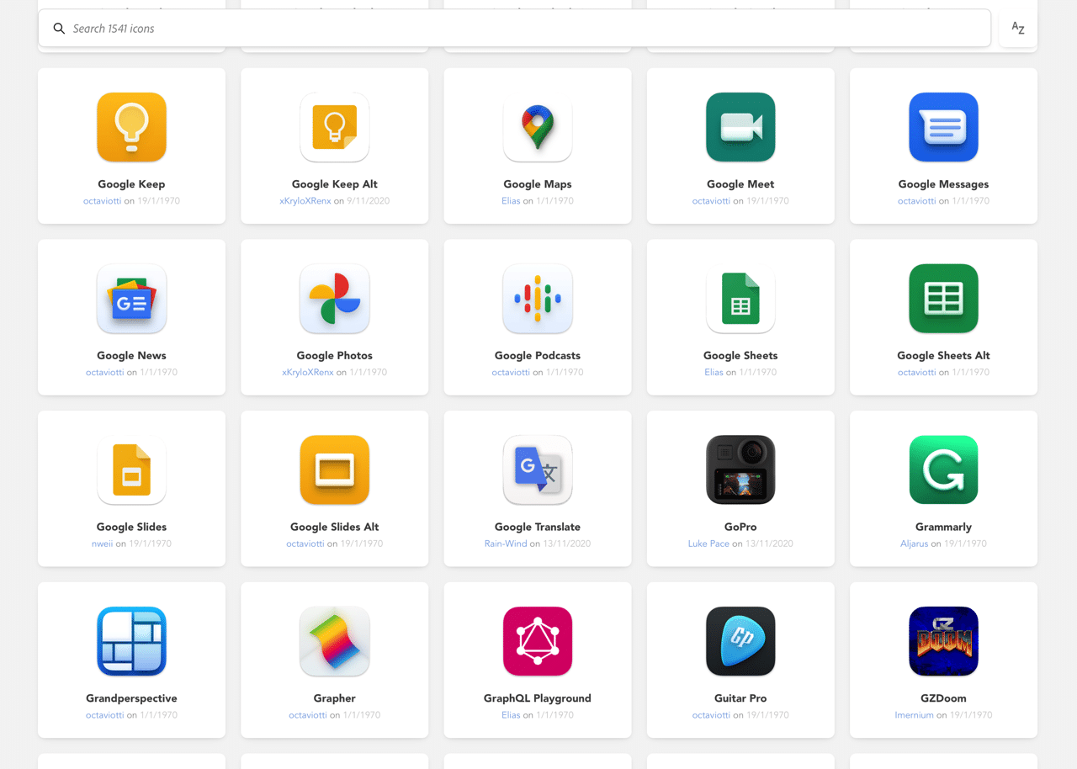The height and width of the screenshot is (769, 1077).
Task: Visit xKryloXRenx link under Google Keep Alt
Action: [x=305, y=201]
